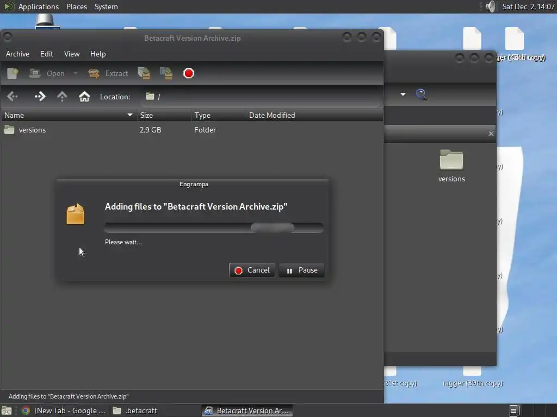Viewport: 557px width, 417px height.
Task: Click the volume speaker icon
Action: pyautogui.click(x=491, y=7)
